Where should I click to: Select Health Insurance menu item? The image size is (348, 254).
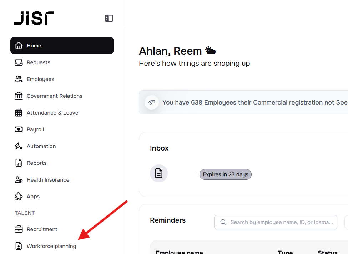point(48,180)
